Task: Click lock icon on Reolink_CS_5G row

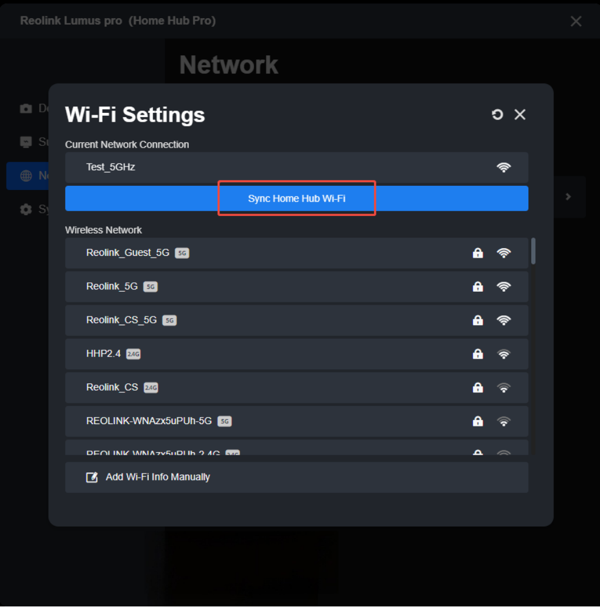Action: click(x=478, y=320)
